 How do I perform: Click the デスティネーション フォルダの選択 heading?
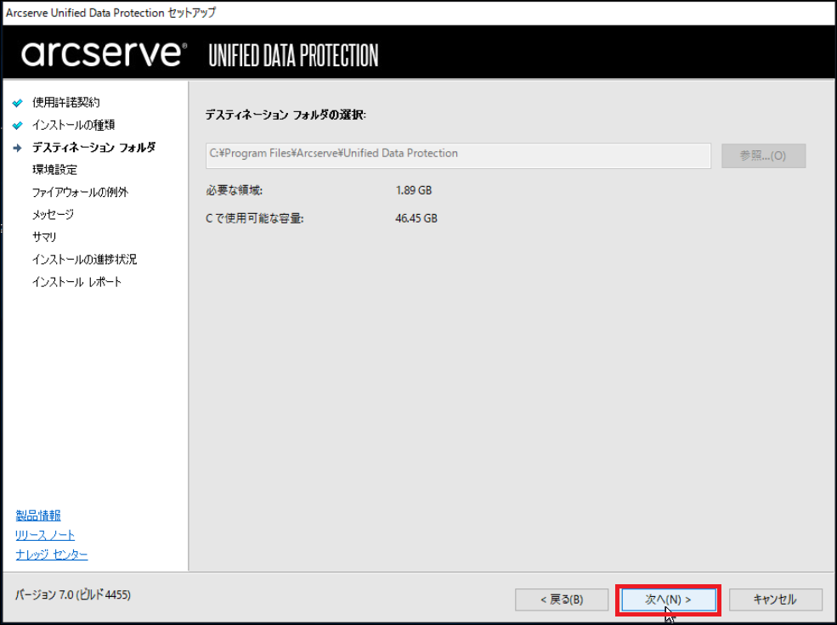(286, 115)
